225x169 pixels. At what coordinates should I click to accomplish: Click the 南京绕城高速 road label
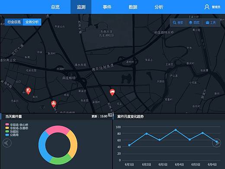pos(103,68)
